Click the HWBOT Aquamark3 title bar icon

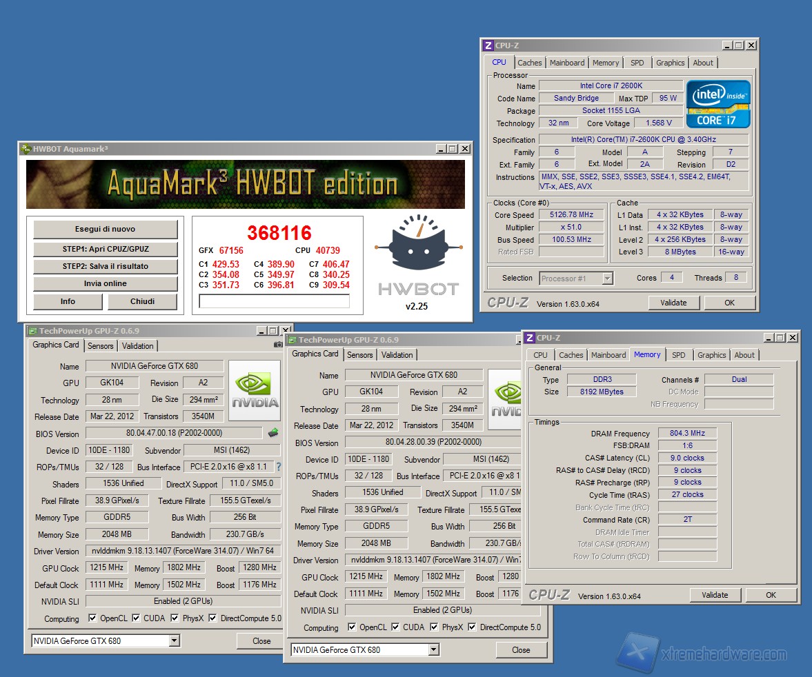(26, 148)
